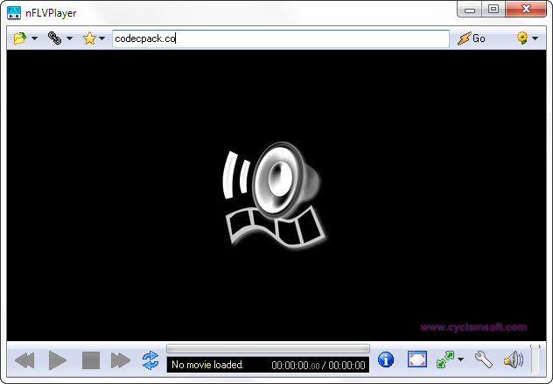Click the 00:00:00 time counter display
This screenshot has height=384, width=553.
click(x=318, y=366)
